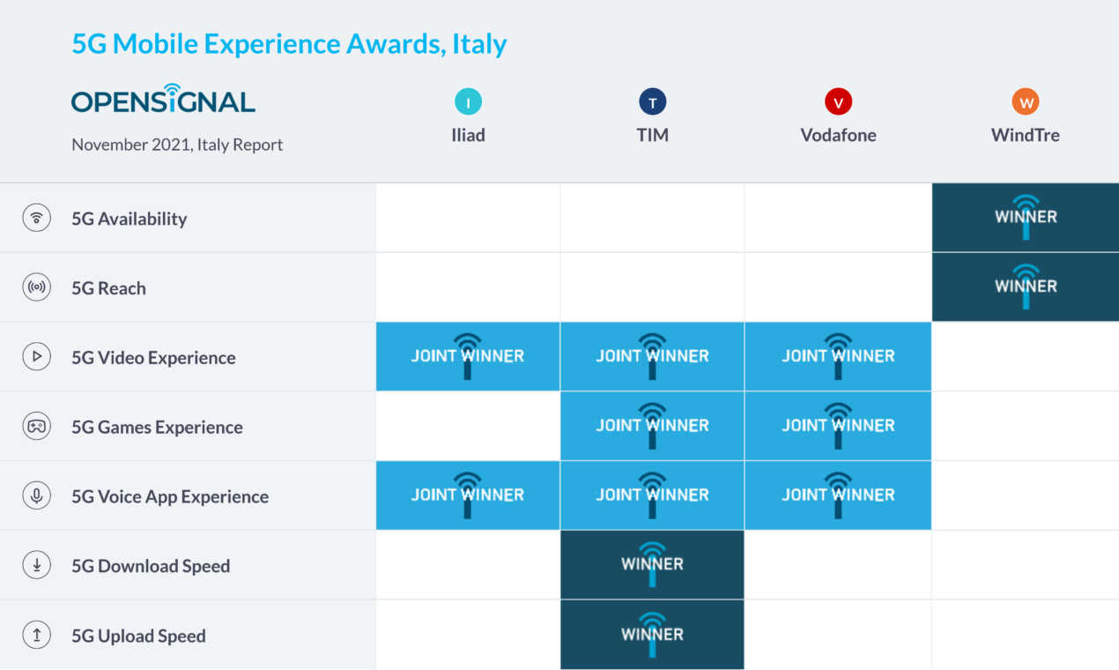Click the Opensignal logo

tap(163, 100)
